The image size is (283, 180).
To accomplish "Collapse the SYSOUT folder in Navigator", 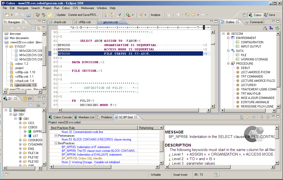I will 7,46.
